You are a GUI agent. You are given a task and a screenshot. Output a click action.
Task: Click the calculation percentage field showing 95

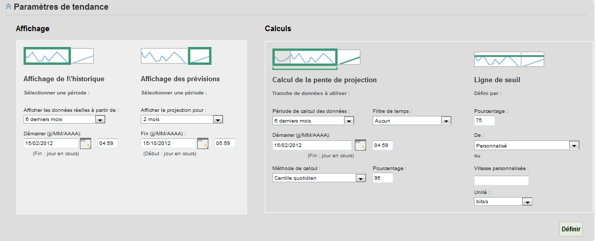(x=382, y=178)
